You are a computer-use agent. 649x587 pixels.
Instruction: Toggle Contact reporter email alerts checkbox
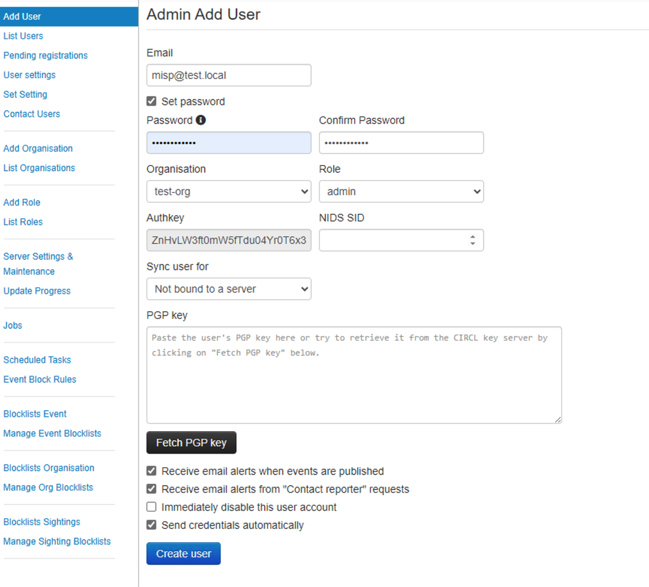point(151,489)
